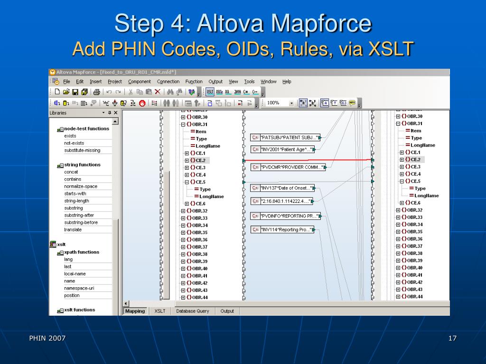The image size is (486, 364).
Task: Save the mapping with the floppy disk icon
Action: tap(75, 91)
